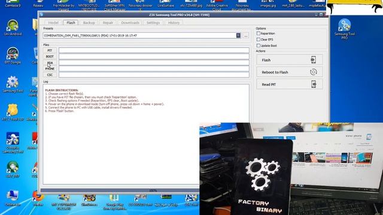
Task: Enable the Clear EFS checkbox
Action: click(258, 39)
